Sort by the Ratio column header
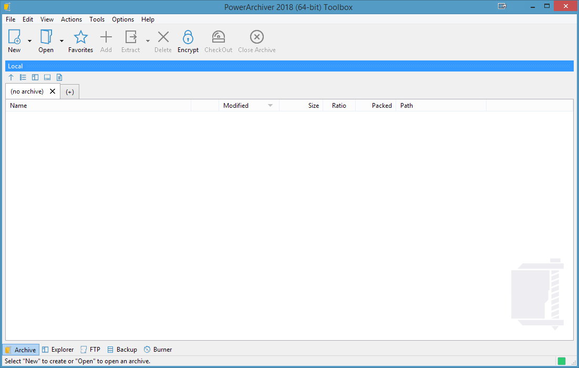Image resolution: width=579 pixels, height=368 pixels. [x=339, y=106]
